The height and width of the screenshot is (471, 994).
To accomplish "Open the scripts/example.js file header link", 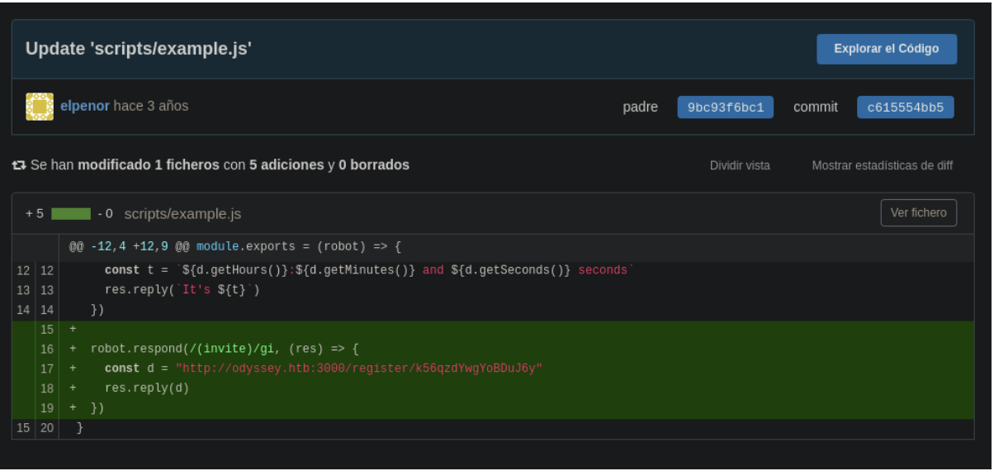I will [x=182, y=214].
